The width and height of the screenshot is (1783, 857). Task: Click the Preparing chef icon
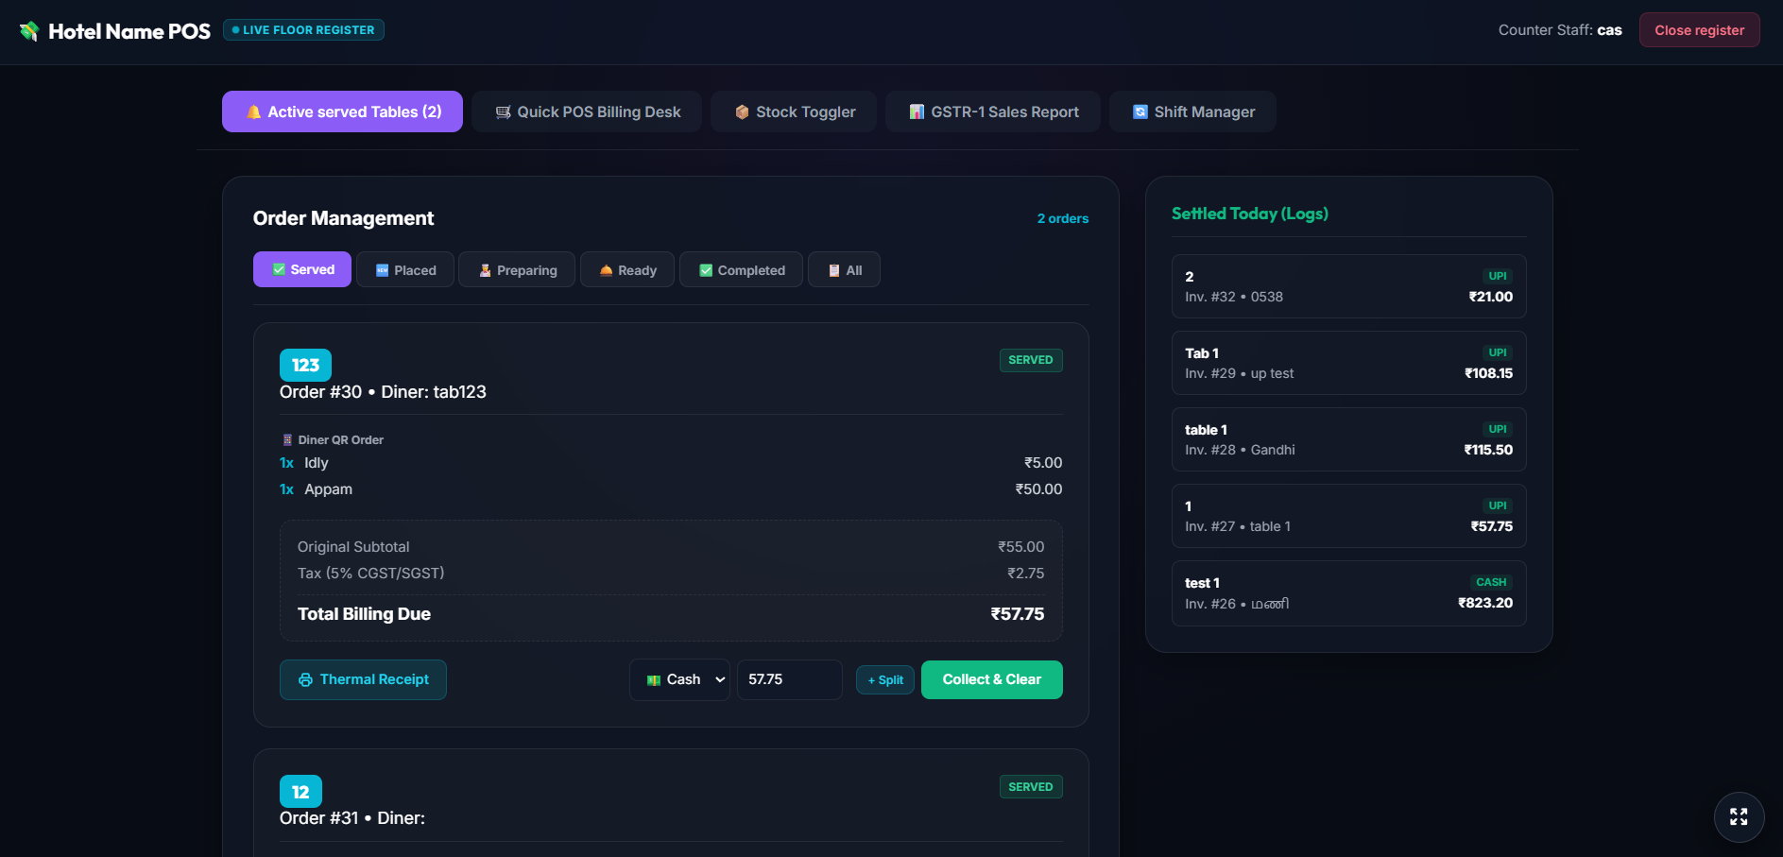485,270
